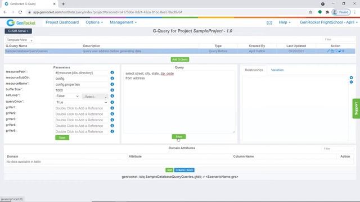The height and width of the screenshot is (202, 360).
Task: Click the edit pencil icon in G-Query row
Action: click(x=328, y=51)
